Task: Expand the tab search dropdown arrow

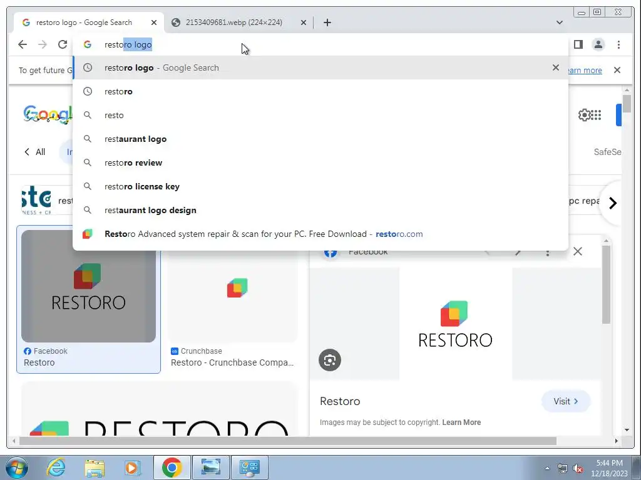Action: [559, 22]
